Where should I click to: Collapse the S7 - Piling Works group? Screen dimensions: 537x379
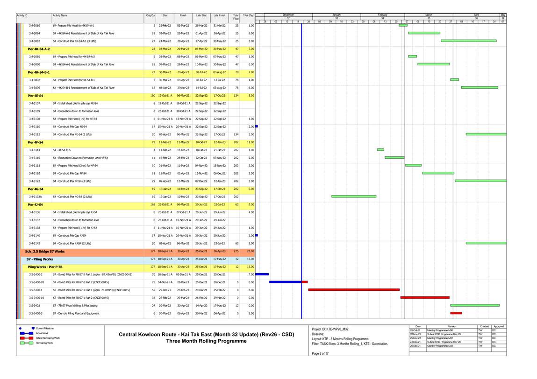(39, 259)
